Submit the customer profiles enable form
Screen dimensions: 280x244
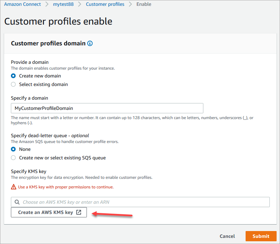click(261, 236)
